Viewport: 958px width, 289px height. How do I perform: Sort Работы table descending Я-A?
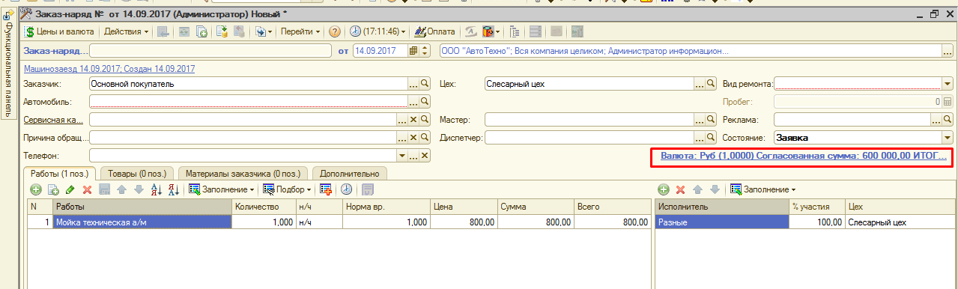[174, 190]
